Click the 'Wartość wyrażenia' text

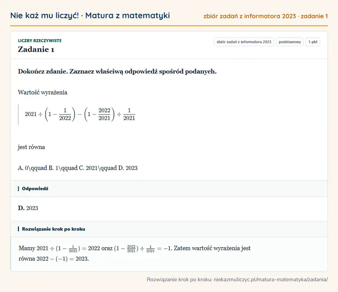[43, 92]
